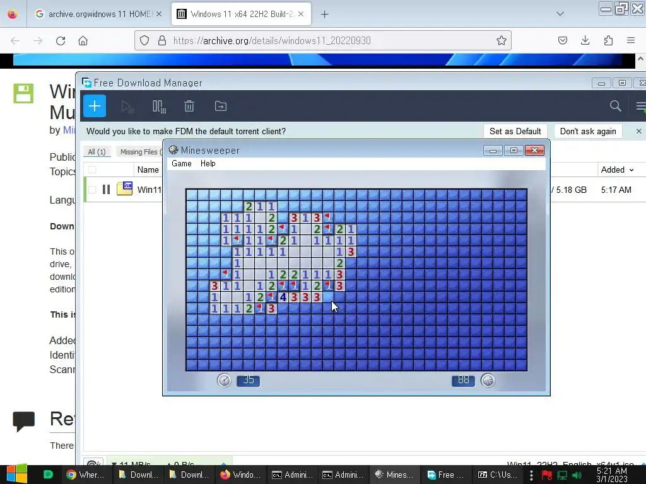Screen dimensions: 646x484
Task: Reload the archive.org page
Action: [61, 40]
